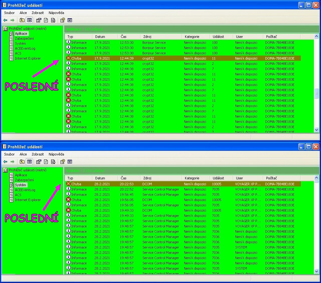Open Soubor menu in top window

(10, 13)
